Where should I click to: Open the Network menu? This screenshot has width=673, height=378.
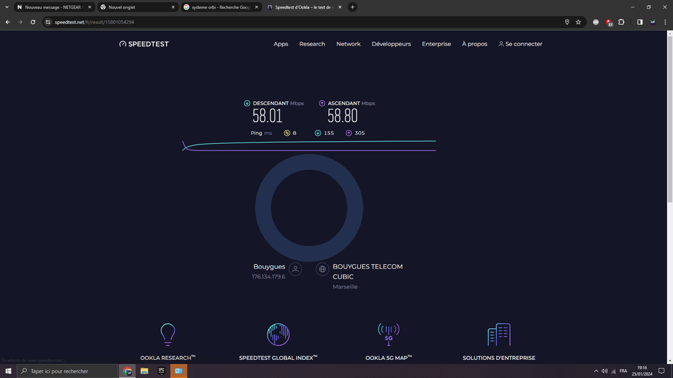[348, 44]
